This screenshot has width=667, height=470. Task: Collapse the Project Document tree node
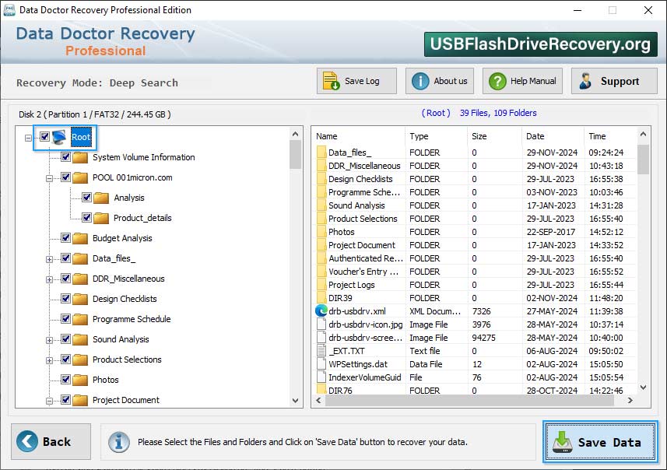[49, 401]
